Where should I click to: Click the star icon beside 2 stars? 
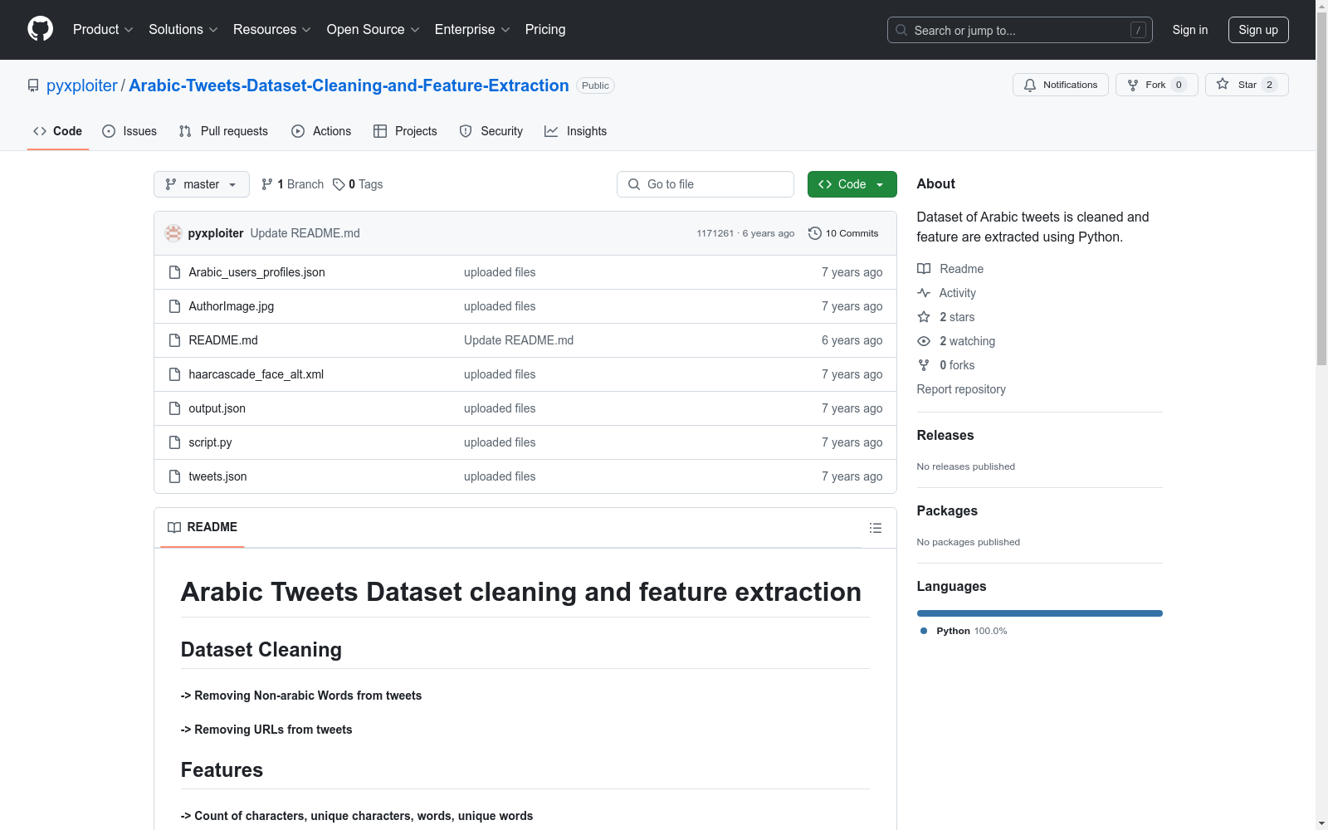pyautogui.click(x=924, y=317)
